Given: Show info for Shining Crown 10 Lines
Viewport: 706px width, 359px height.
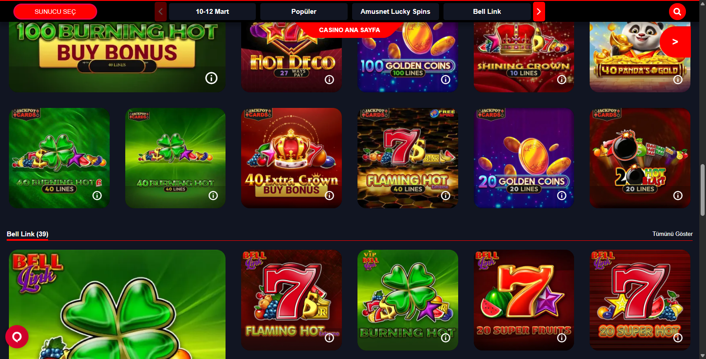Looking at the screenshot, I should pos(562,79).
